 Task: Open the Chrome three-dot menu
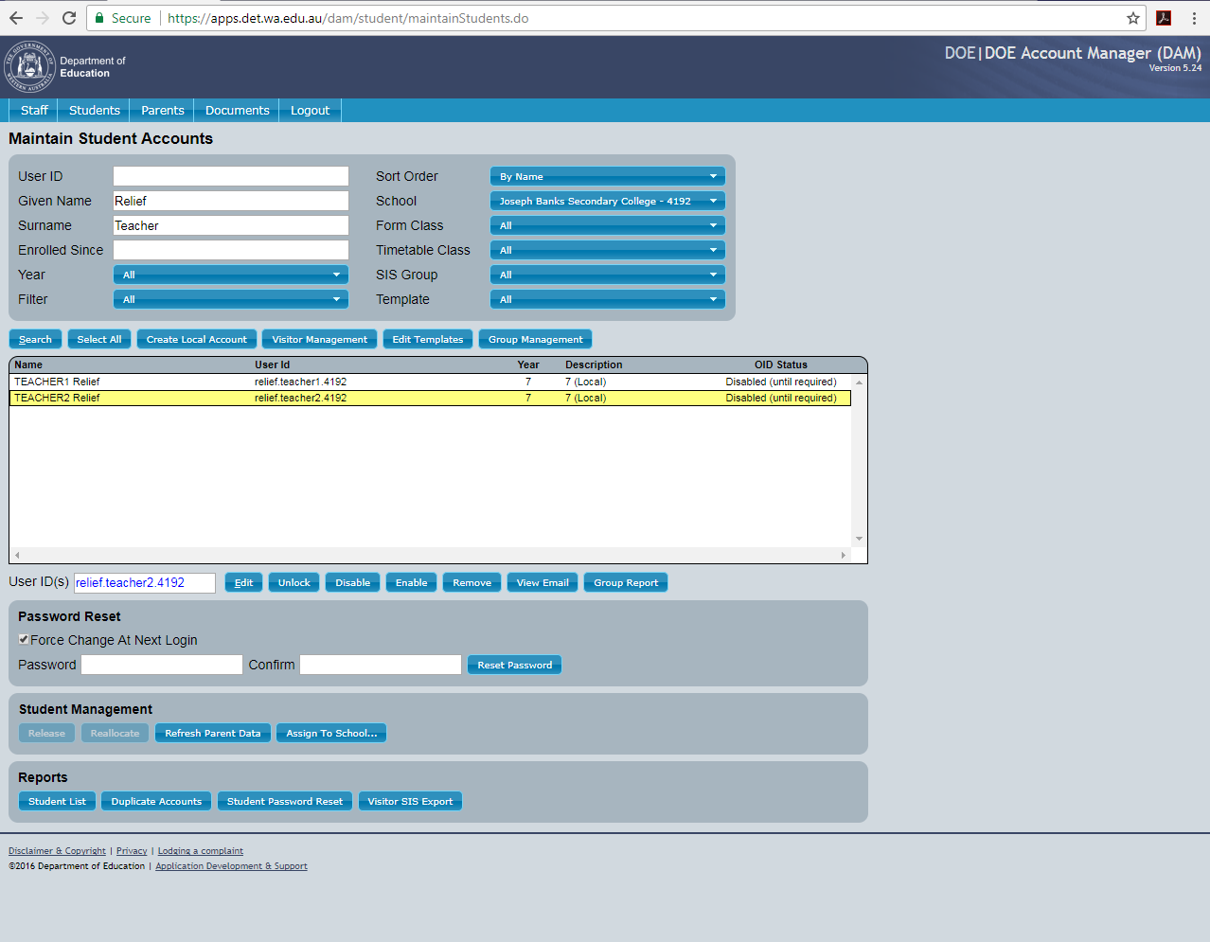tap(1194, 18)
